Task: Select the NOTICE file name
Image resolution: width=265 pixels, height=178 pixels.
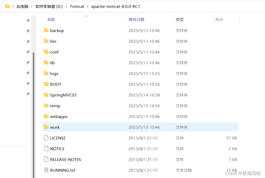Action: coord(57,149)
